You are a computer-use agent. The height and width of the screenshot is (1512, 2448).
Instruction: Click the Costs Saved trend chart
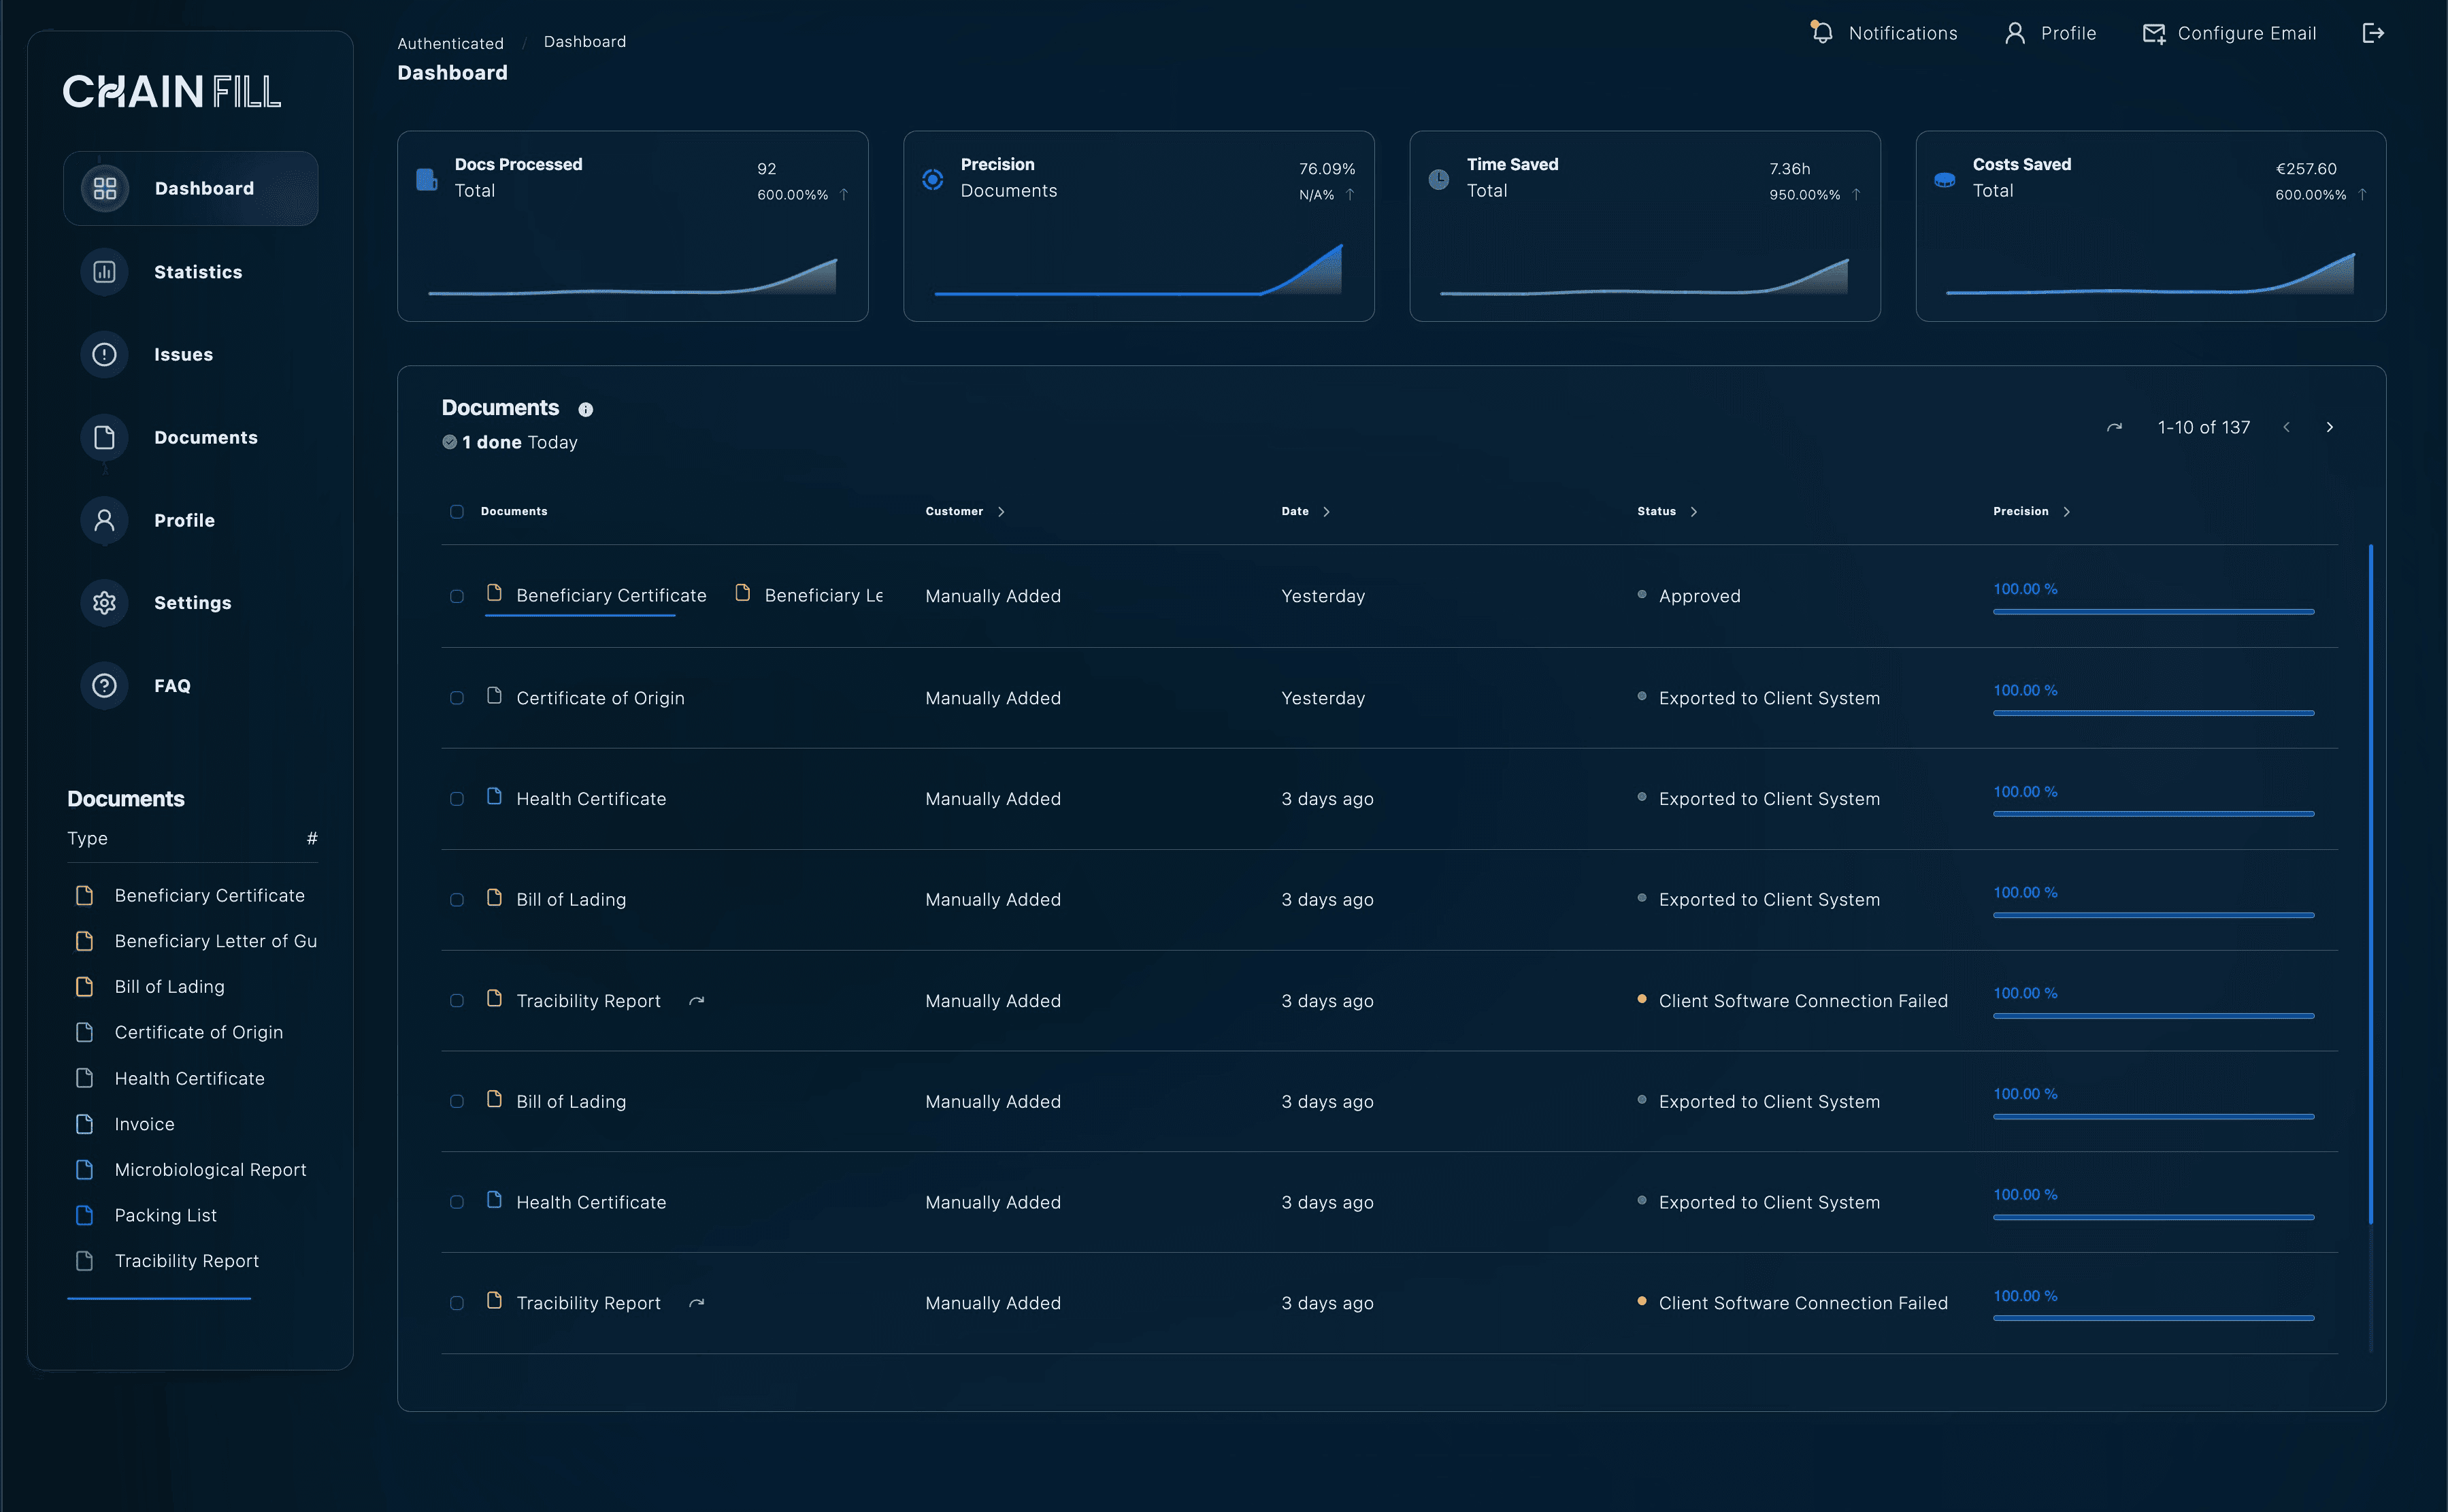[2150, 273]
